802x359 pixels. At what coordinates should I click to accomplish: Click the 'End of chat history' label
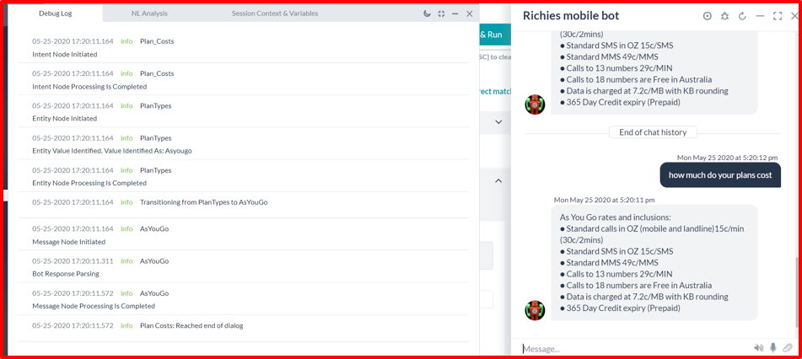(653, 132)
